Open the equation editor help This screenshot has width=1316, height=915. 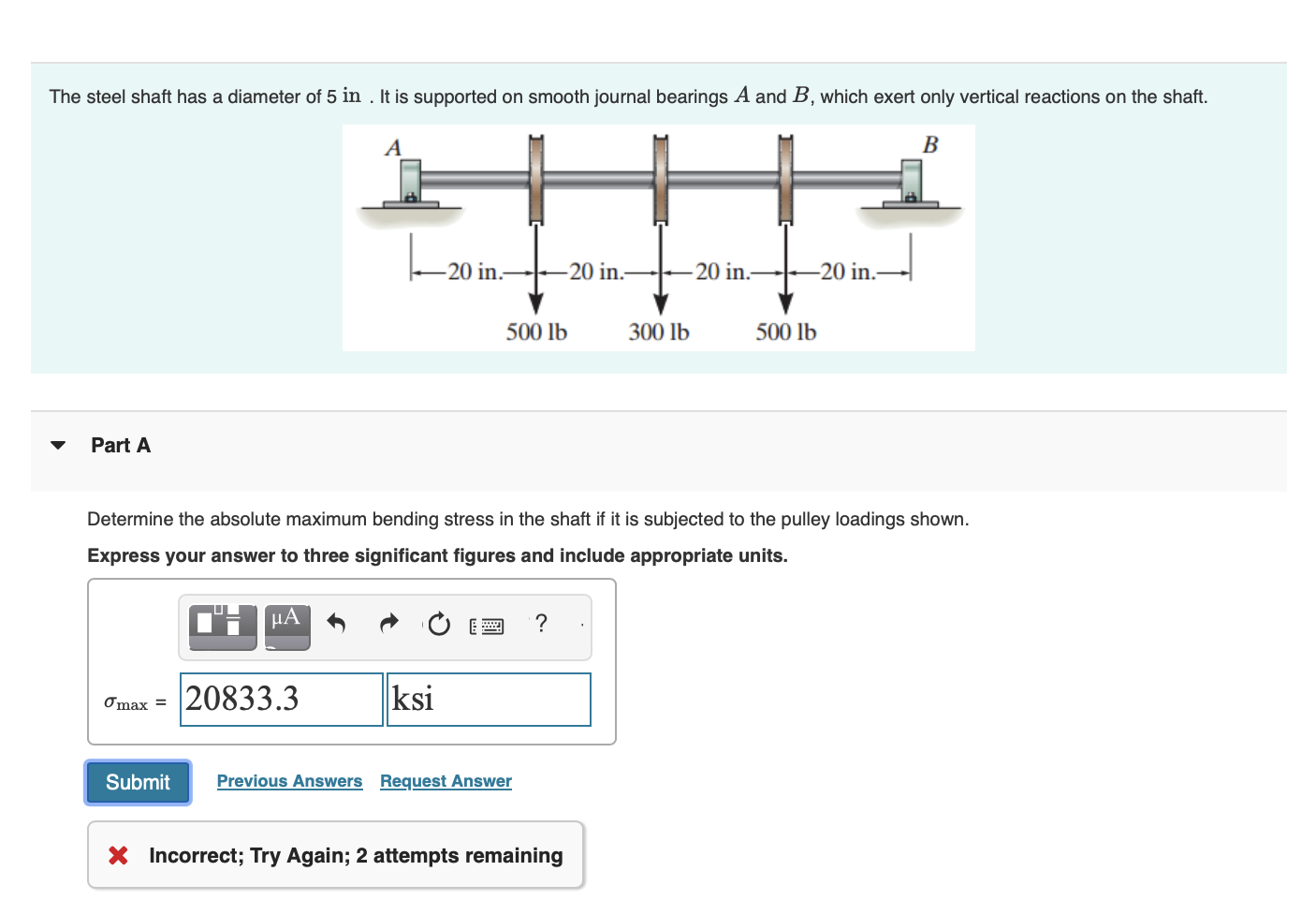pos(542,624)
